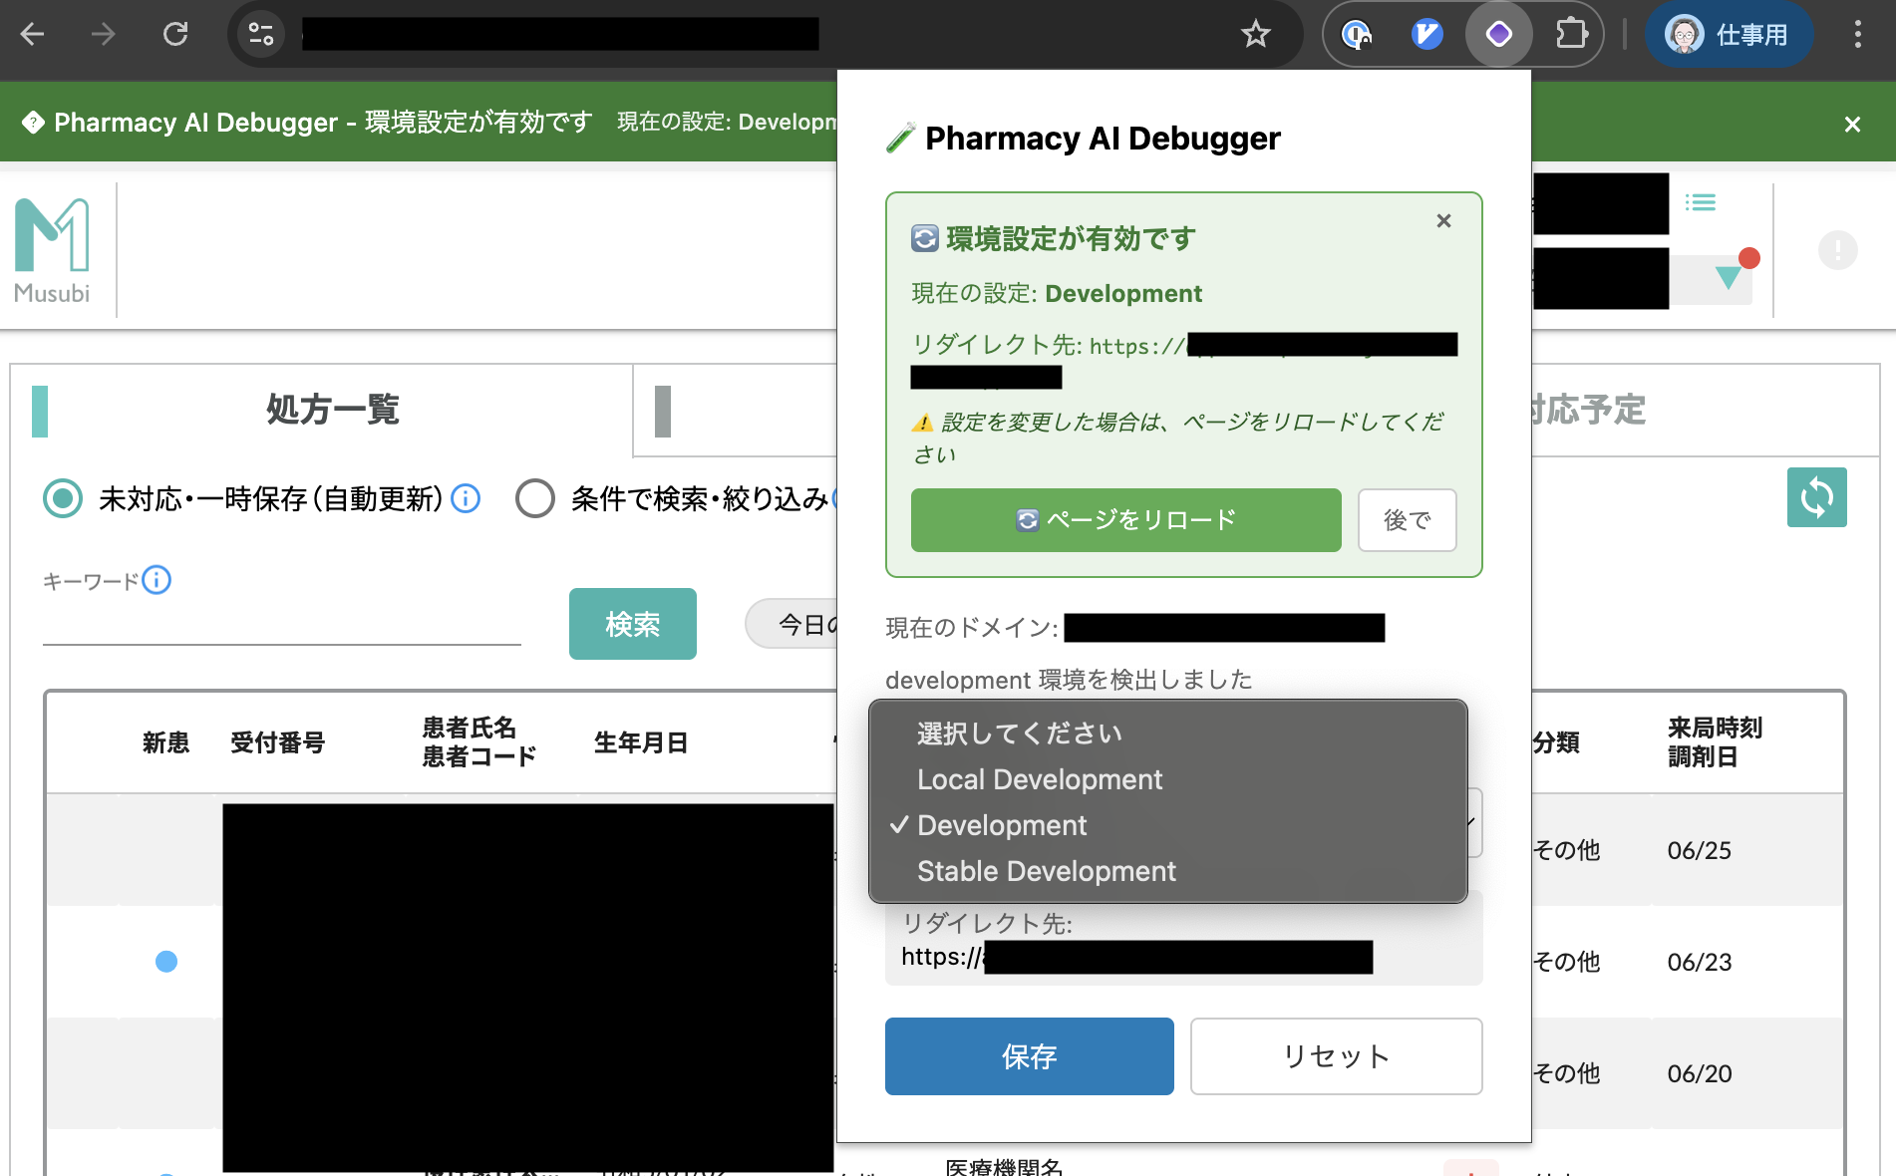Viewport: 1896px width, 1176px height.
Task: Click the blue 新患 dot indicator
Action: point(166,962)
